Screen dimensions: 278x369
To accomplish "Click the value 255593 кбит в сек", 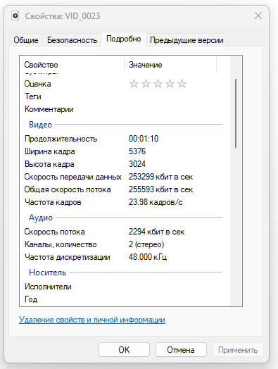I will (160, 189).
